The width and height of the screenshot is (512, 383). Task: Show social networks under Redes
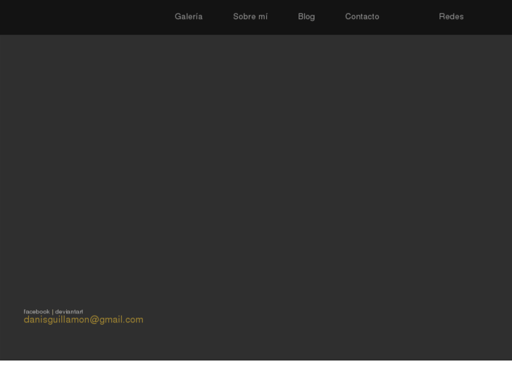point(451,17)
